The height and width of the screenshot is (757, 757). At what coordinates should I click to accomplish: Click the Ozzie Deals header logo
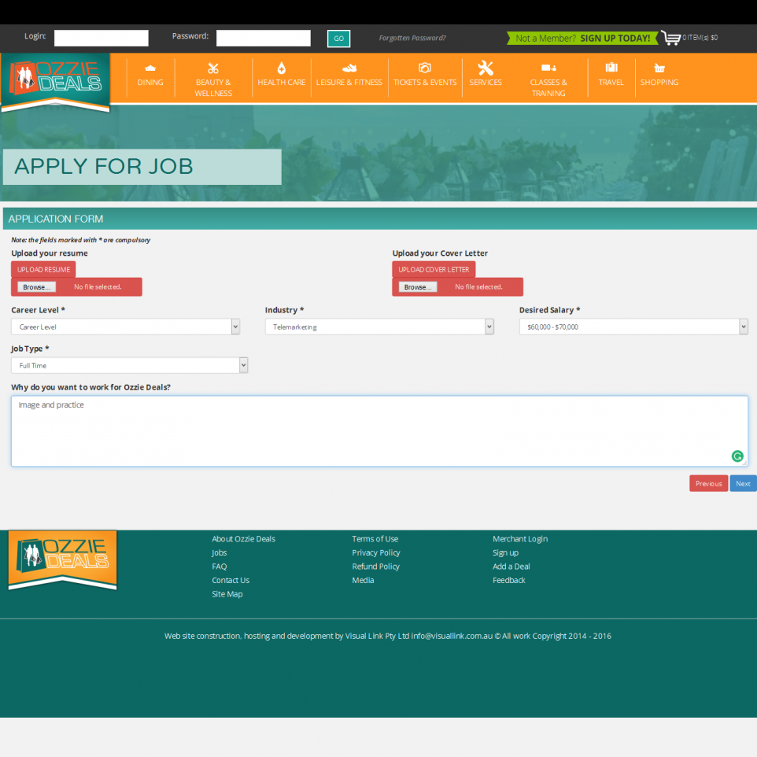click(x=56, y=82)
